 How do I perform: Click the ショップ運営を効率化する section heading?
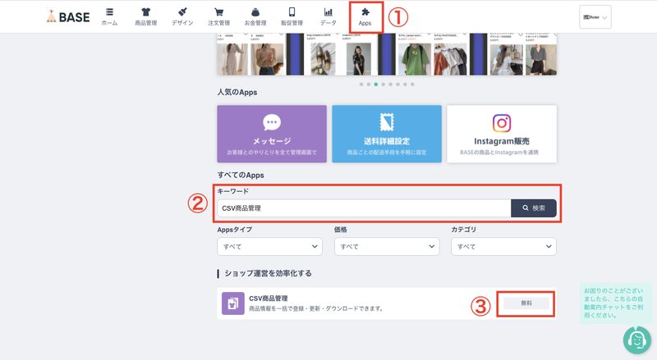(x=268, y=273)
